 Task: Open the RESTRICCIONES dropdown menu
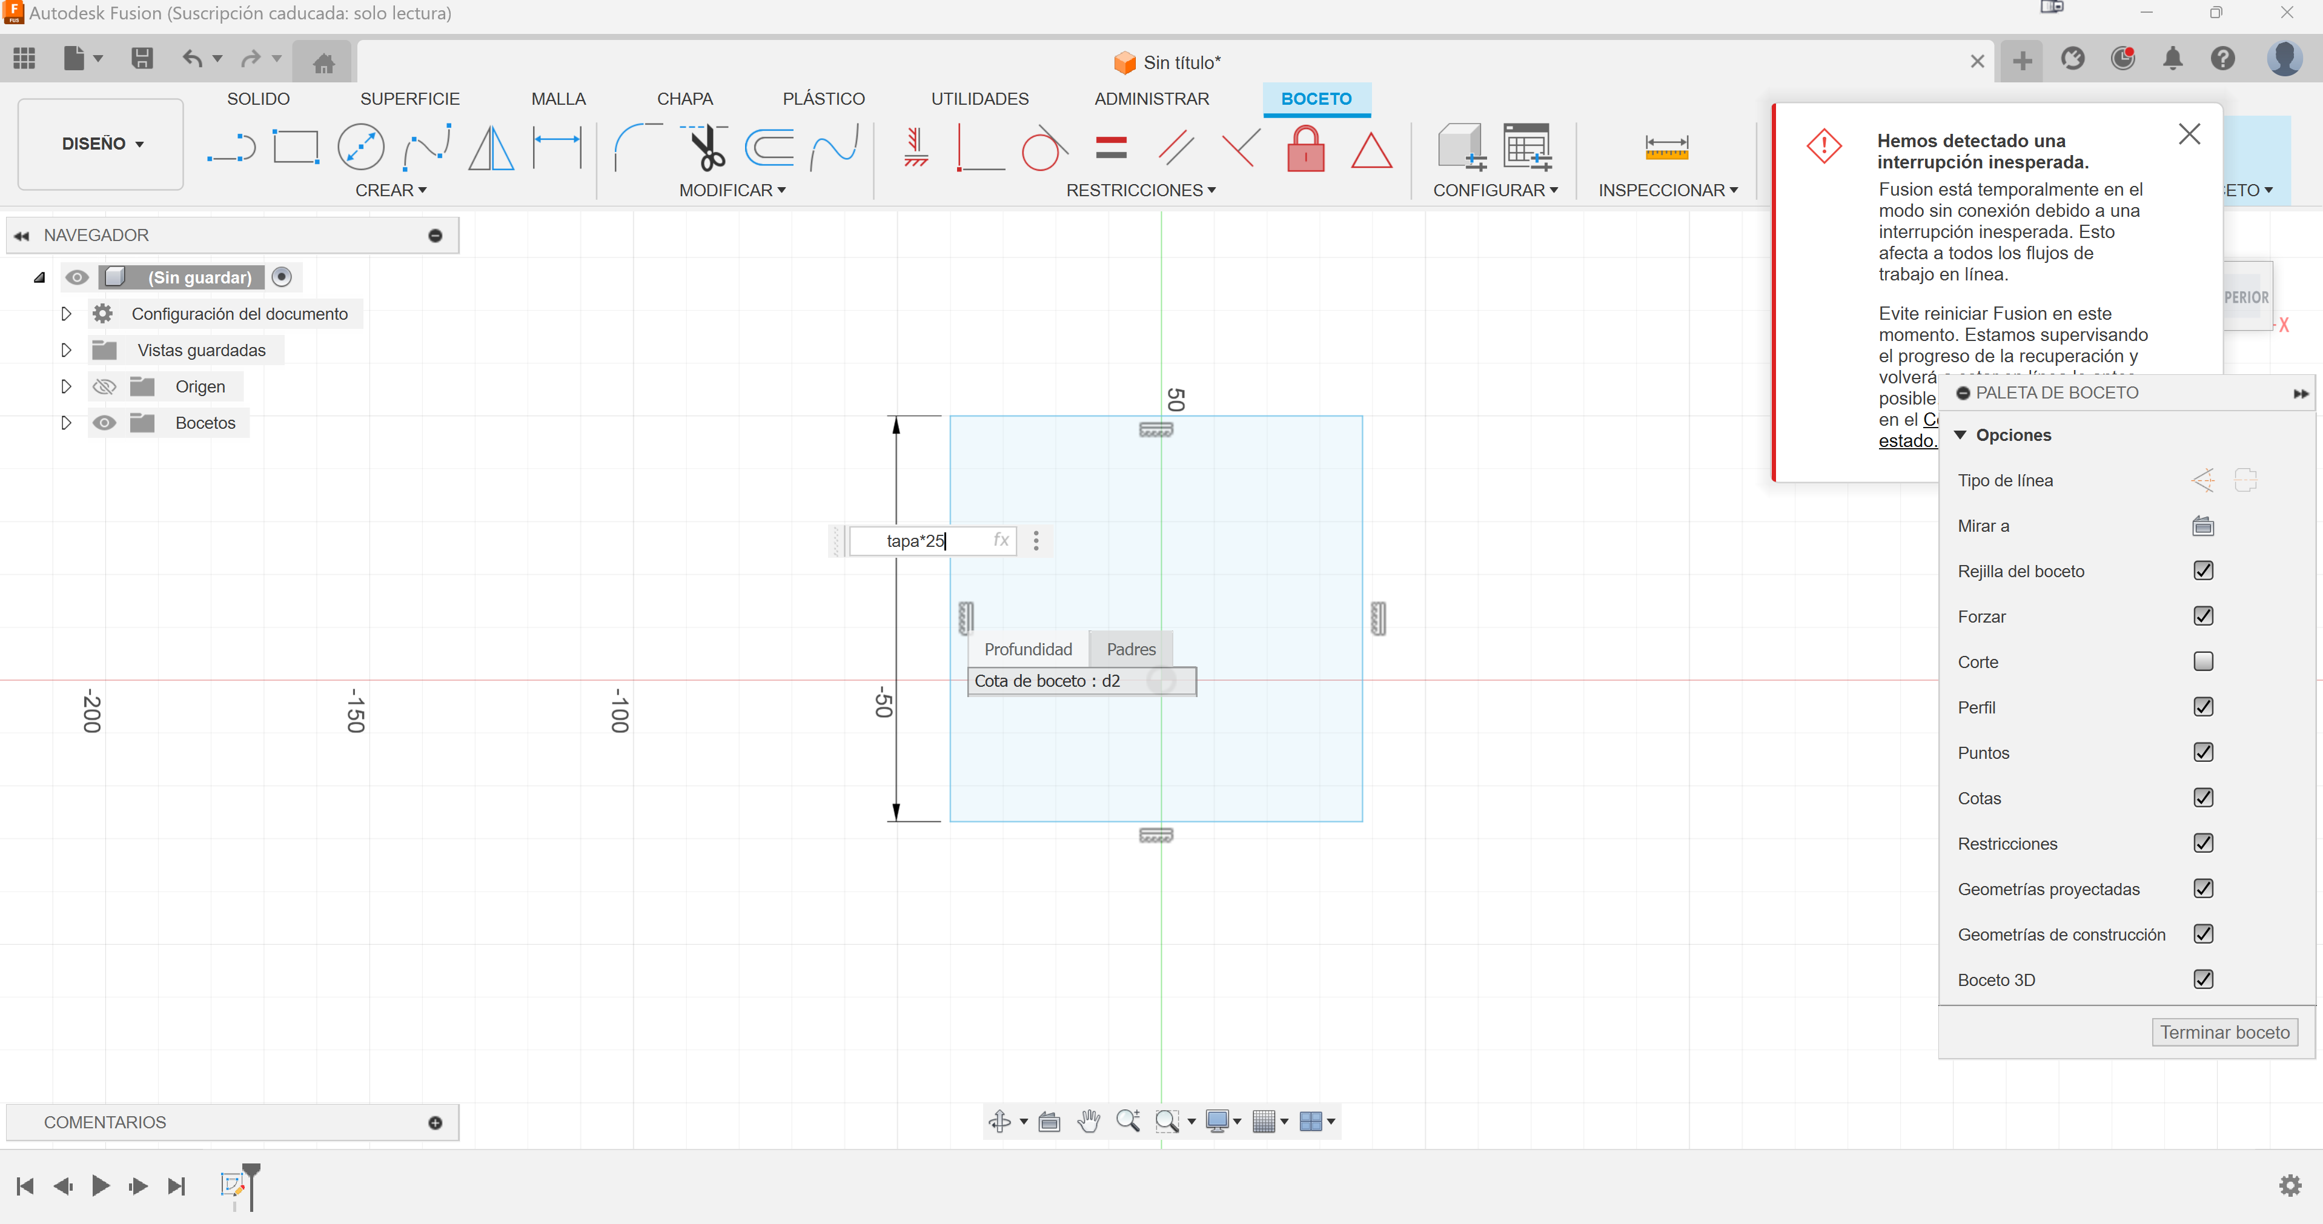pyautogui.click(x=1141, y=190)
